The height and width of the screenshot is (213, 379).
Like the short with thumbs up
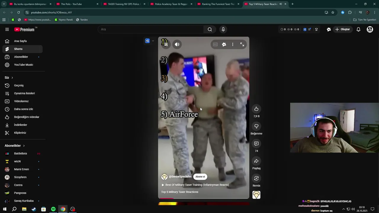click(x=256, y=109)
